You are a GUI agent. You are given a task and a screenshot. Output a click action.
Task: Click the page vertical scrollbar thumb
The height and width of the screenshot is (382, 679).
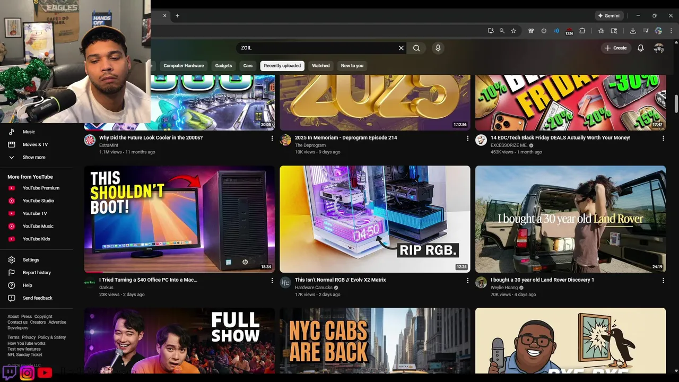pos(676,104)
